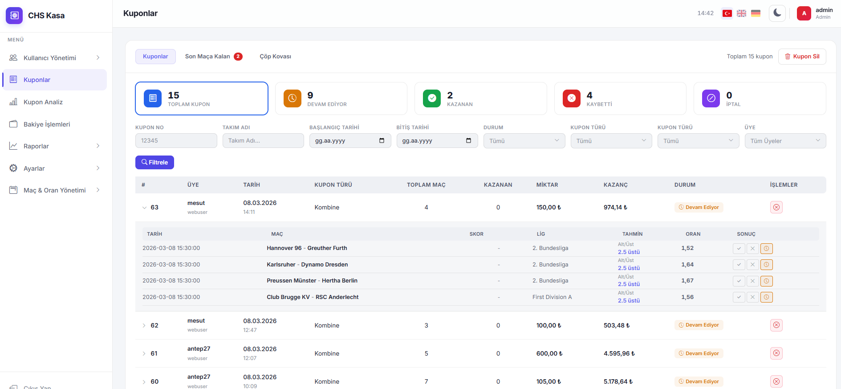Click the Kupon Sil button

click(x=802, y=57)
